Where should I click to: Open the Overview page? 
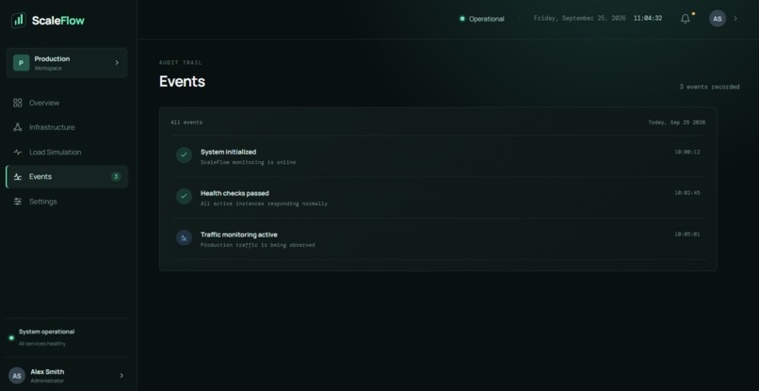click(67, 103)
